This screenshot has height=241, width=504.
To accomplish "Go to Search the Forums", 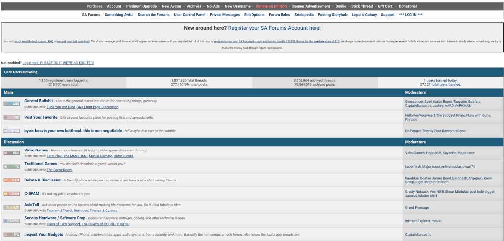I will (154, 15).
